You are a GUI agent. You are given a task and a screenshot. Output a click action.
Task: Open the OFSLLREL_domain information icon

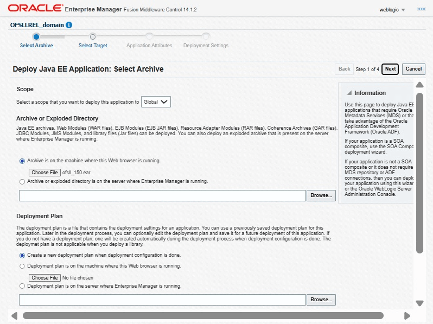click(69, 25)
